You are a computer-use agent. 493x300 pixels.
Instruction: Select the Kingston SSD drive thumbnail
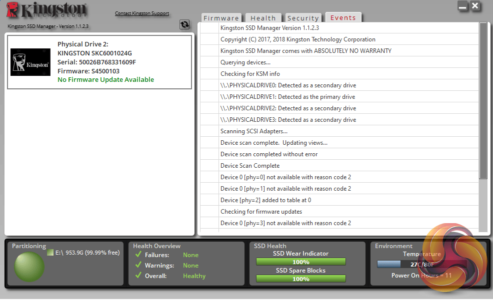pyautogui.click(x=30, y=62)
